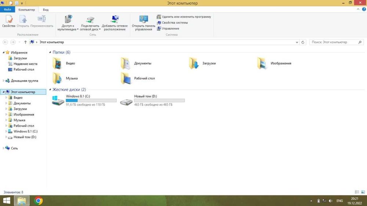Switch to large icons view
Image resolution: width=367 pixels, height=206 pixels.
363,192
